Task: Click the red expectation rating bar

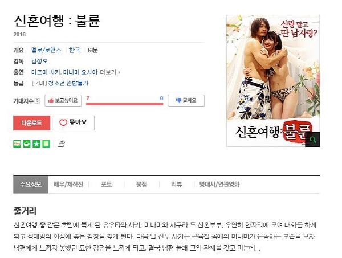Action: [x=124, y=104]
